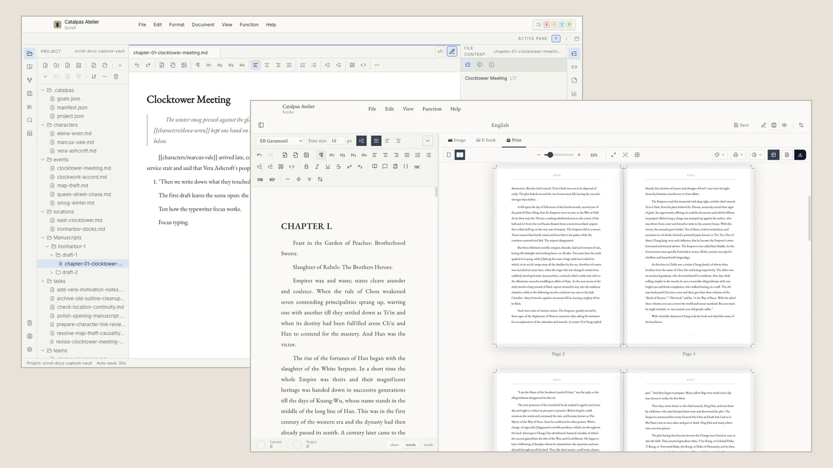Expand the draft-2 folder in Scroll
This screenshot has height=468, width=833.
[x=52, y=272]
